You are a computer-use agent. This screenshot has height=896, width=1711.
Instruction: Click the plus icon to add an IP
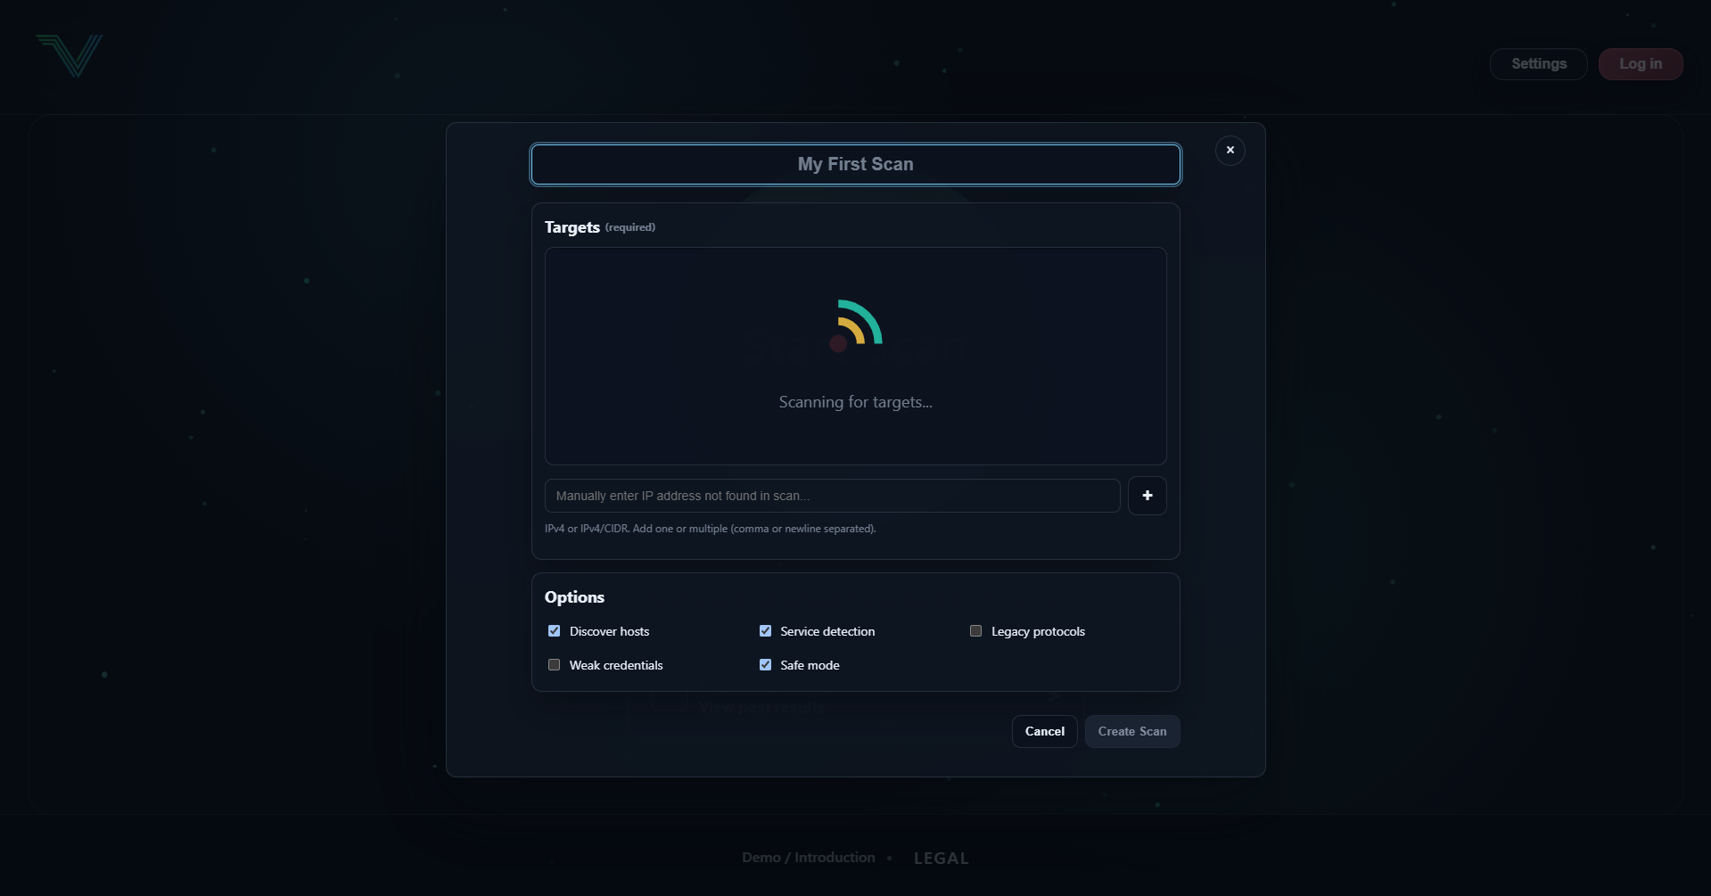[1147, 495]
